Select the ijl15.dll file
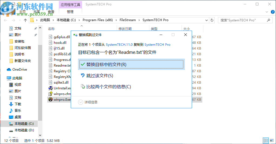 tap(59, 48)
